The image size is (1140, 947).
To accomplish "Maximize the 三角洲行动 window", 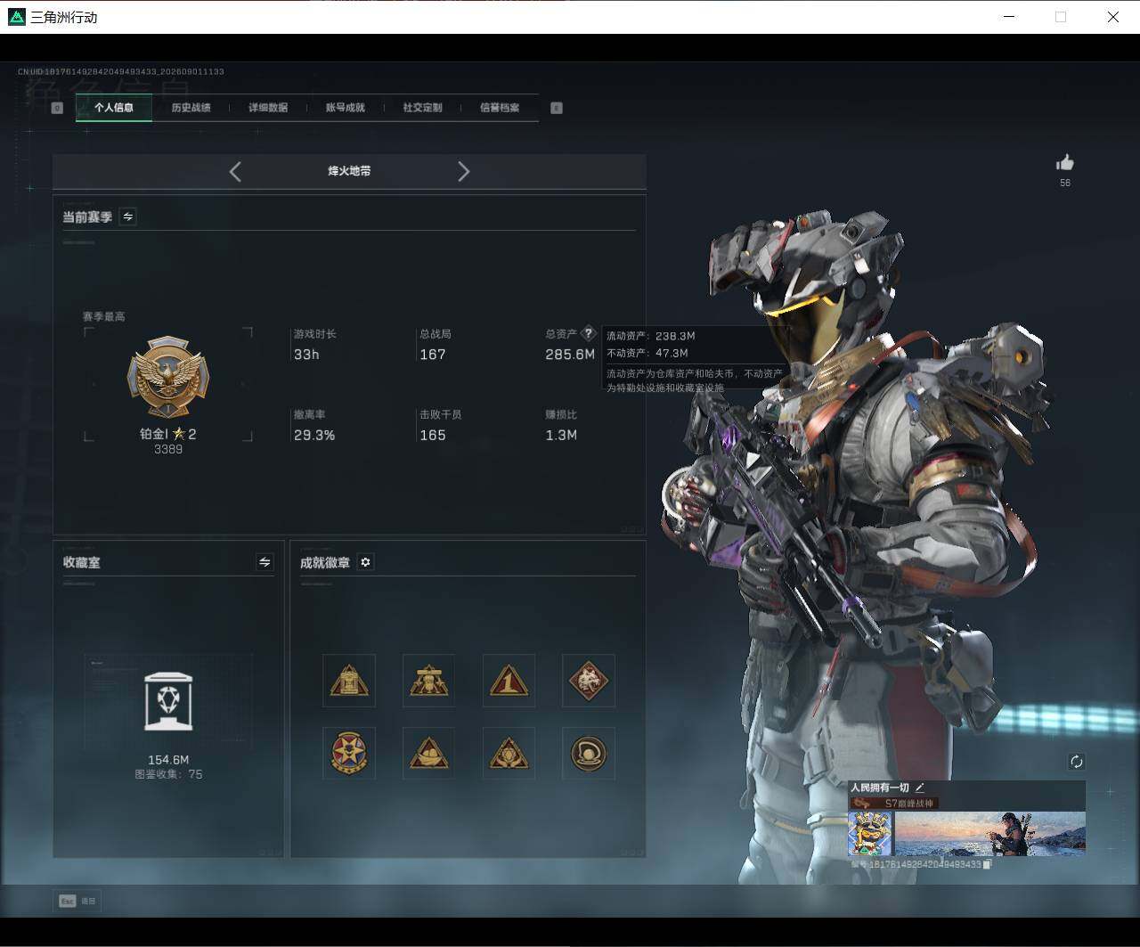I will 1061,17.
